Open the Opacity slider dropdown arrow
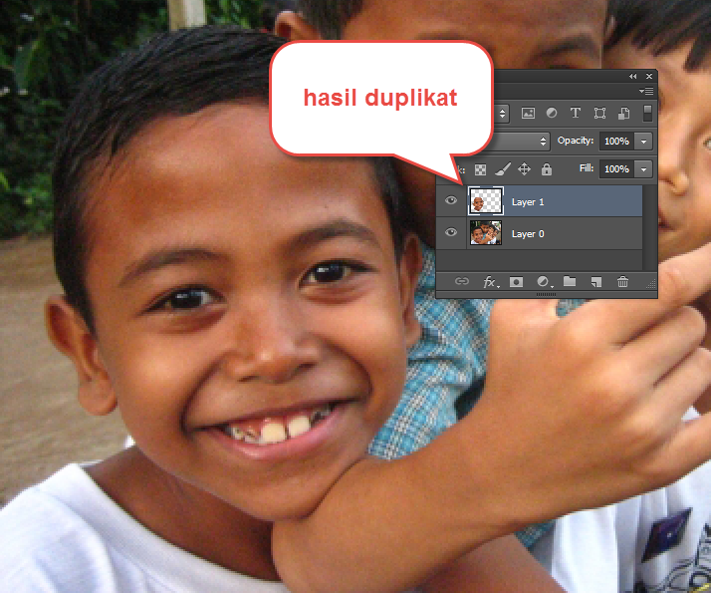 643,142
